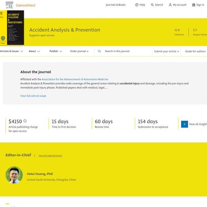Viewport: 207px width, 207px height.
Task: Click the Search magnifier icon in header
Action: click(152, 5)
